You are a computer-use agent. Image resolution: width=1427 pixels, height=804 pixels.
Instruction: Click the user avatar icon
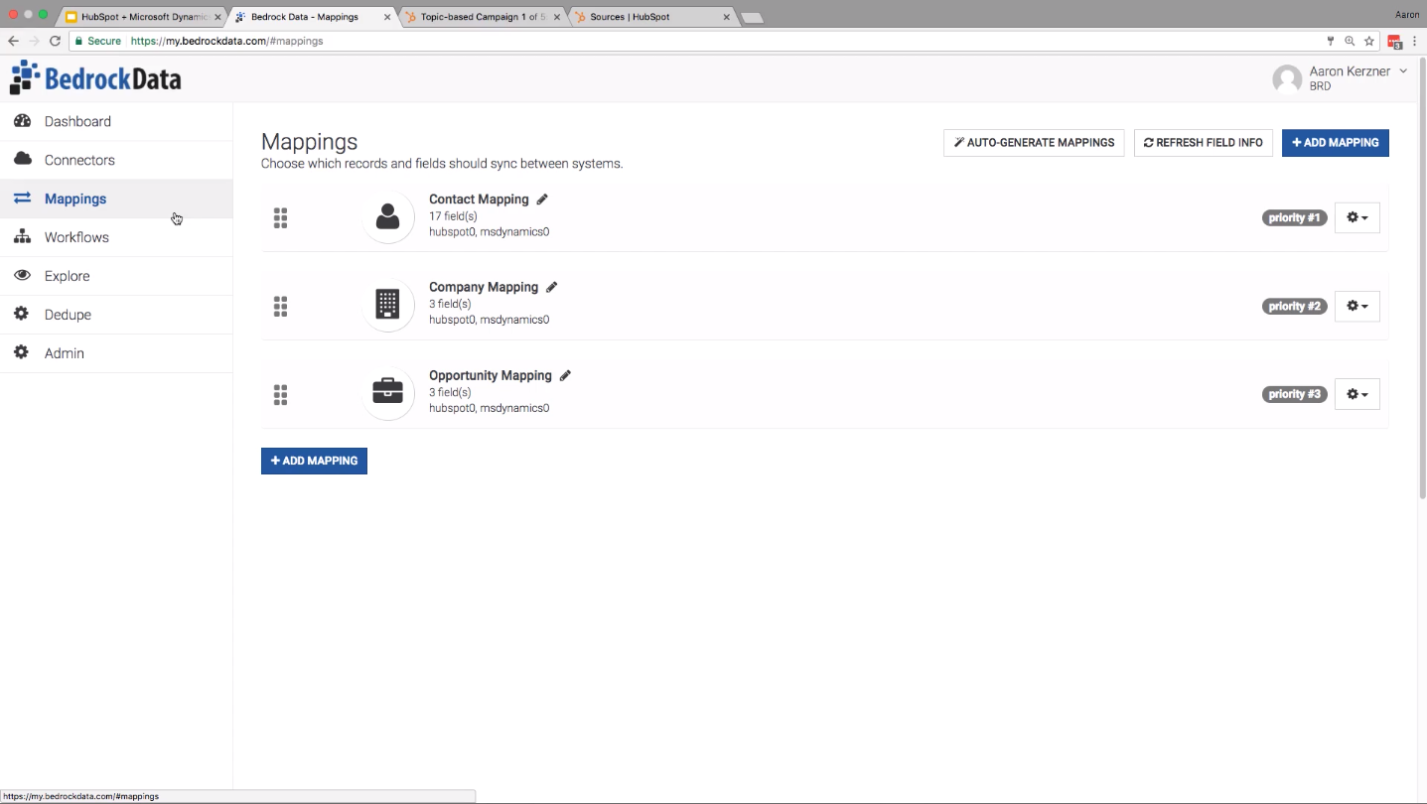[x=1287, y=79]
